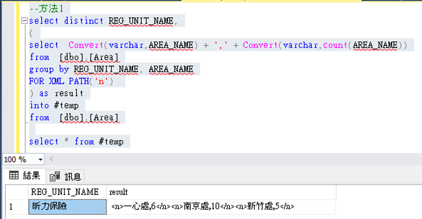Click the messages tab icon
The image size is (422, 219).
[x=55, y=177]
